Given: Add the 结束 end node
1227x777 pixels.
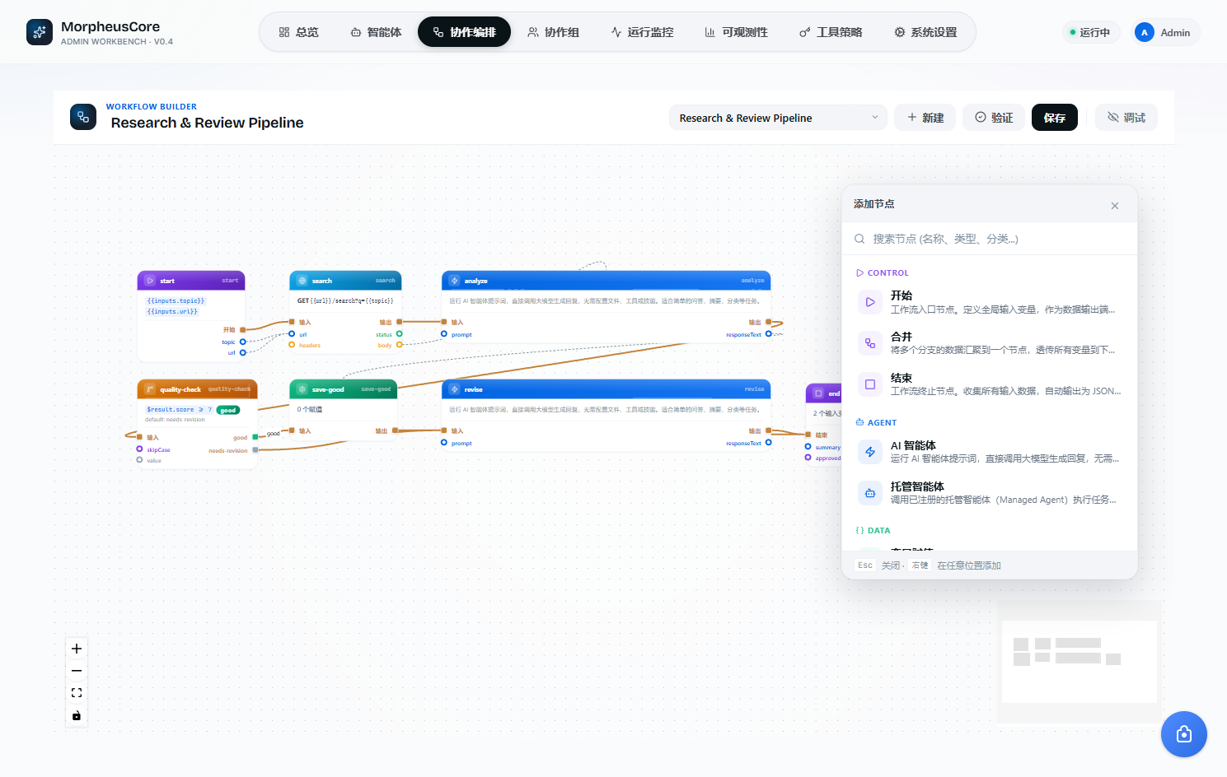Looking at the screenshot, I should tap(990, 384).
